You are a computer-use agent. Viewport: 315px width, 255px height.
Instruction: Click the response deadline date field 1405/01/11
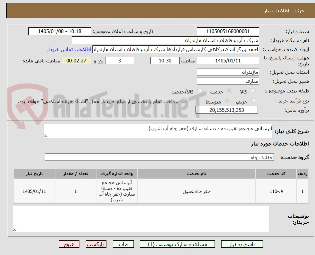(228, 60)
